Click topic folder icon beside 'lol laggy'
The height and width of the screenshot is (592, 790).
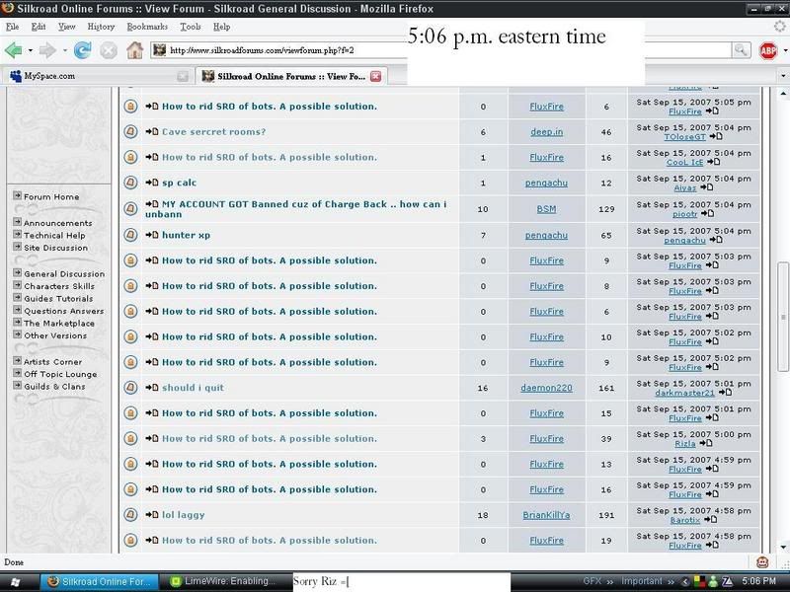130,515
